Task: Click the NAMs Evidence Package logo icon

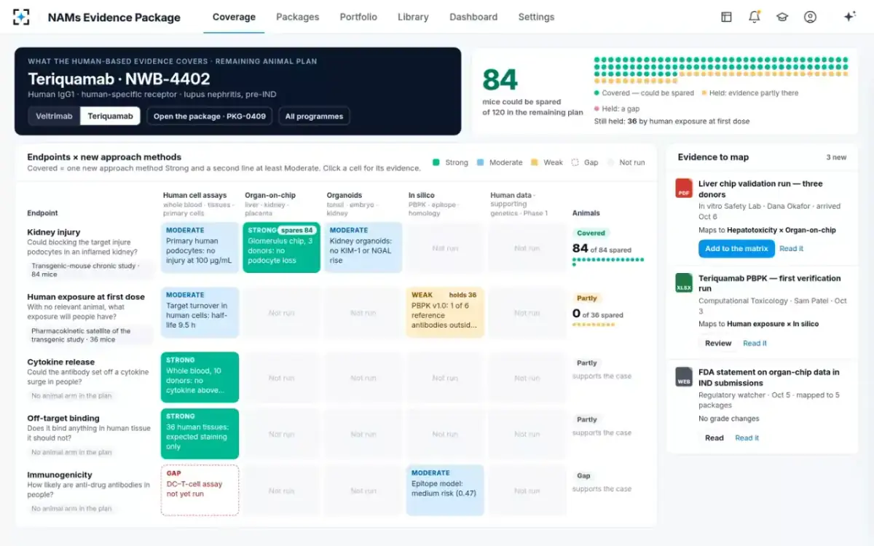Action: coord(22,17)
